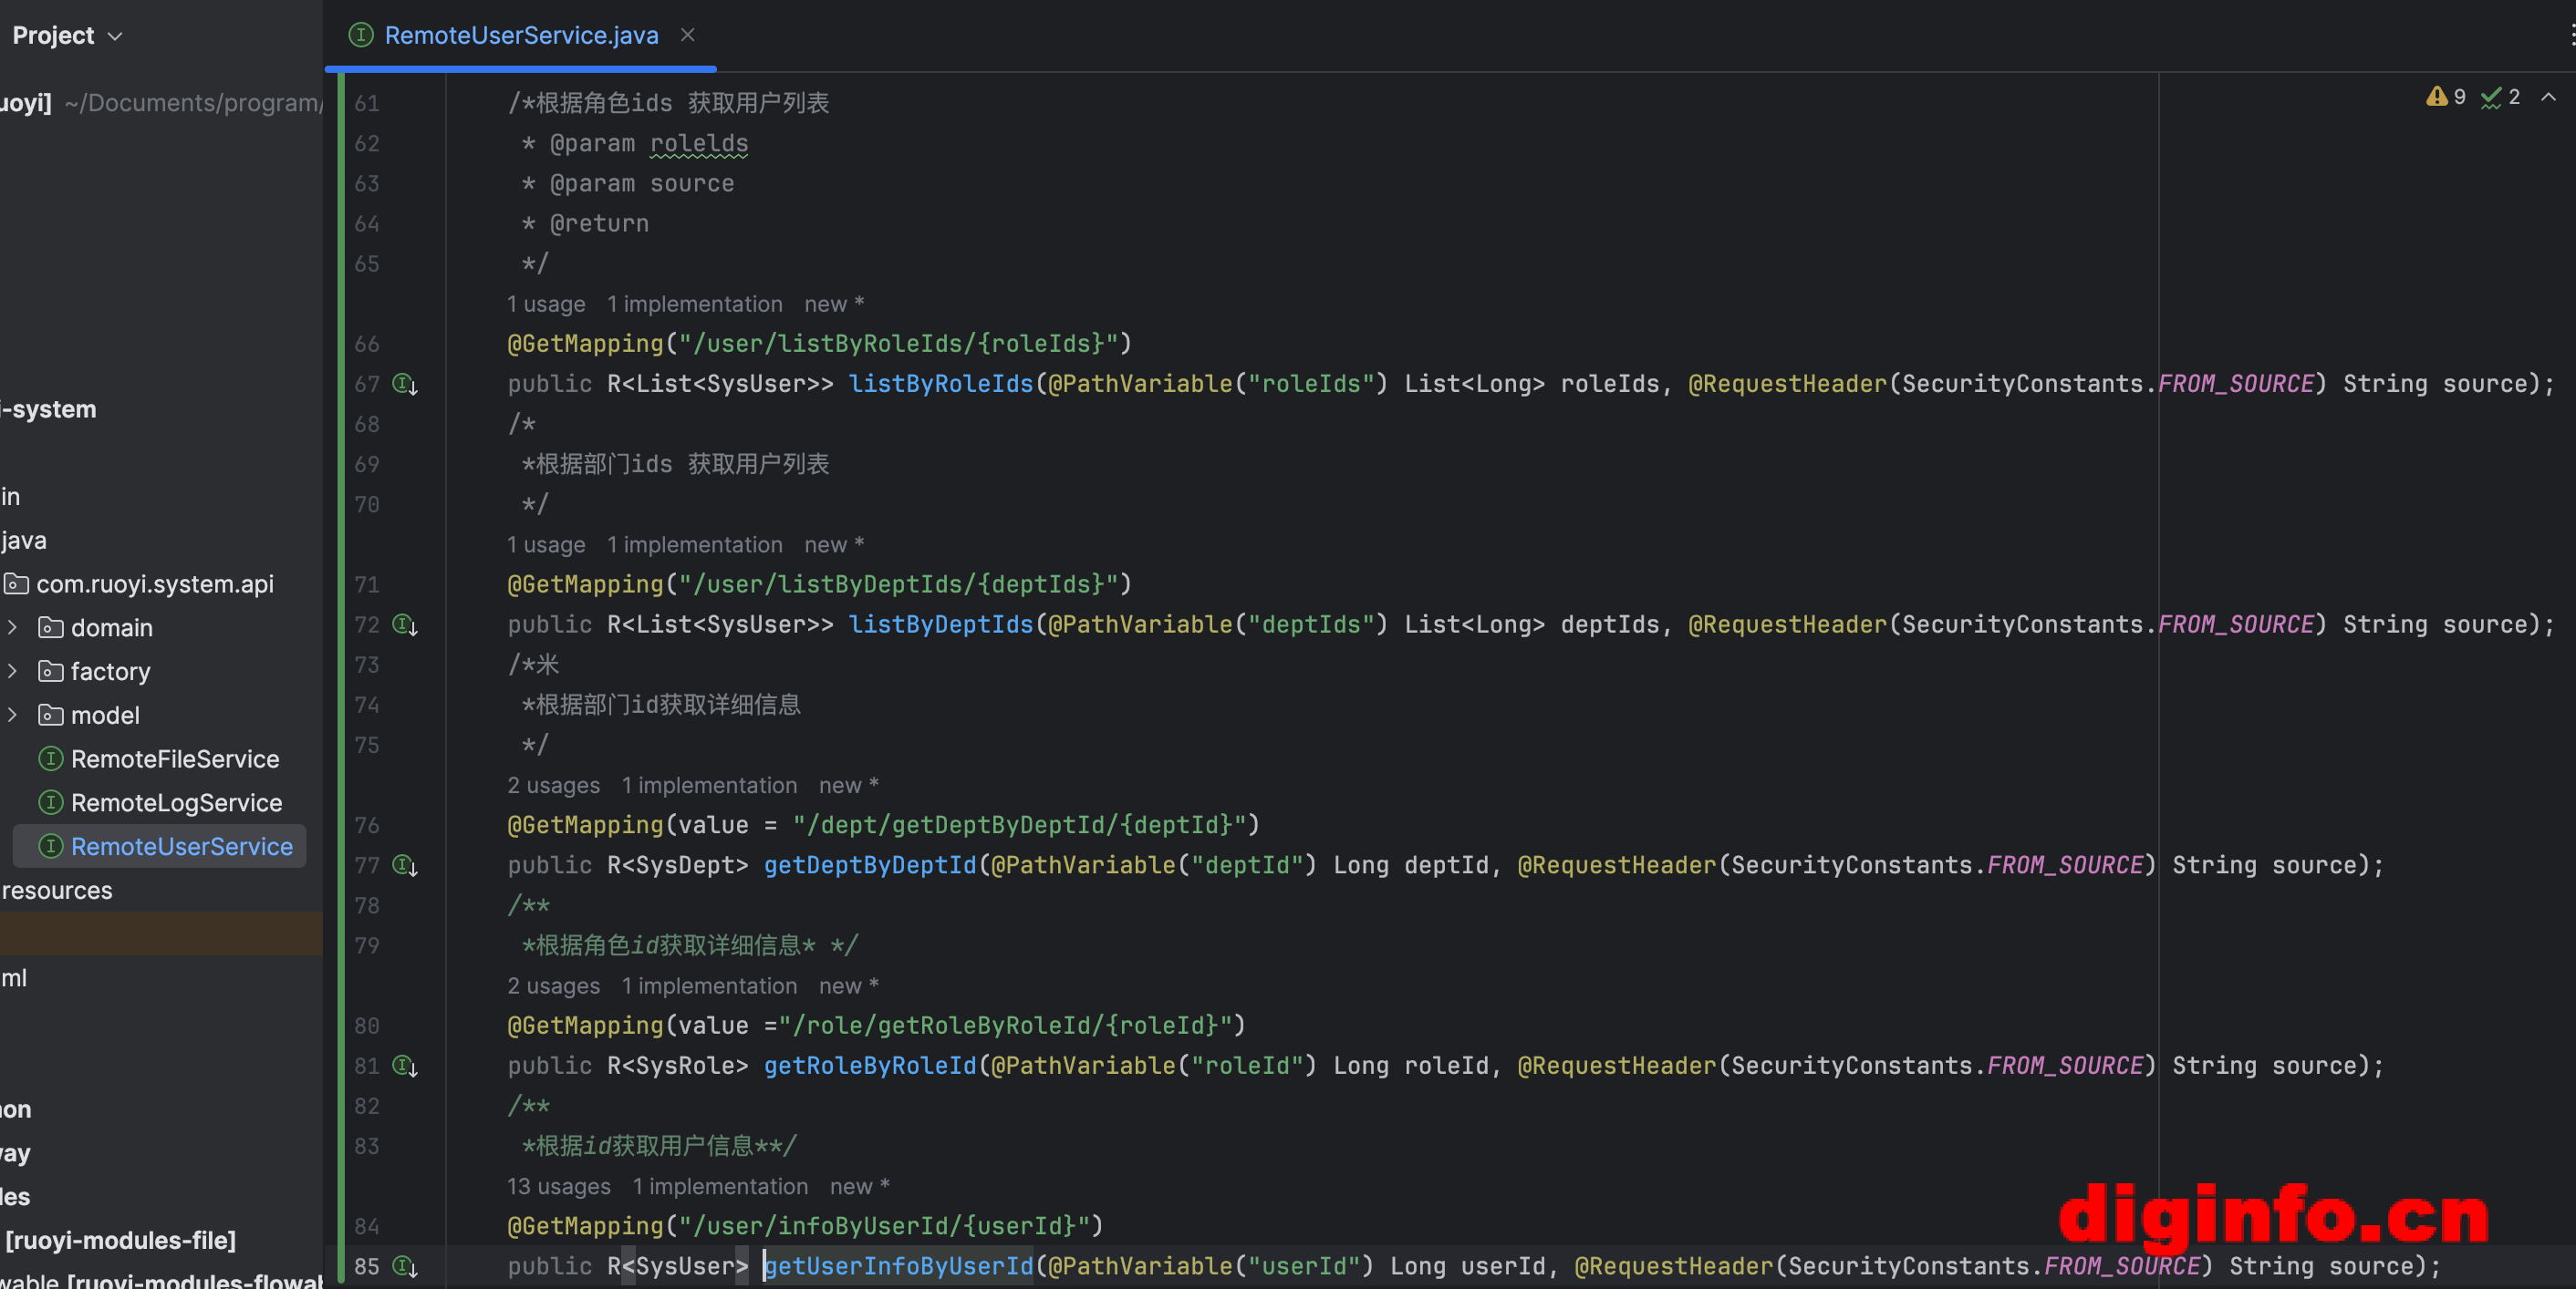This screenshot has width=2576, height=1289.
Task: Select the resources folder in project tree
Action: coord(57,891)
